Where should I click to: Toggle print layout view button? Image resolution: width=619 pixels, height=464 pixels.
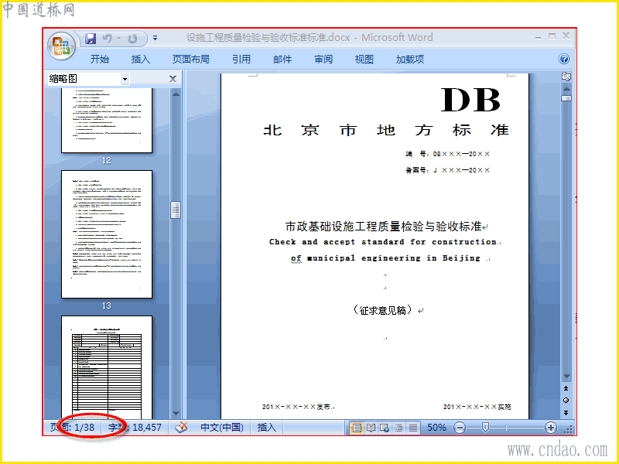point(357,428)
